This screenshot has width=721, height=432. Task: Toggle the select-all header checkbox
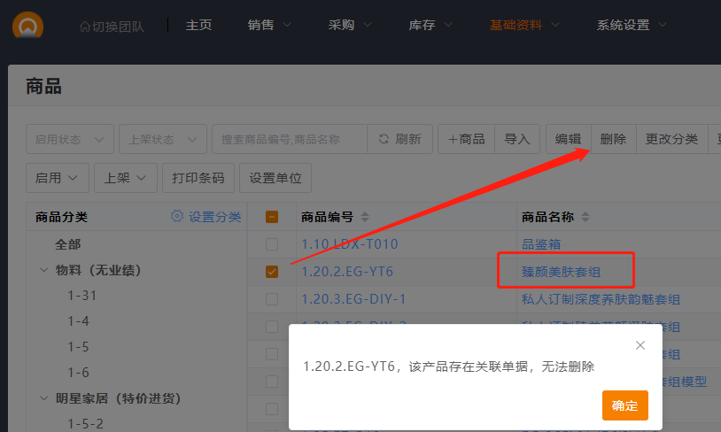pyautogui.click(x=272, y=217)
